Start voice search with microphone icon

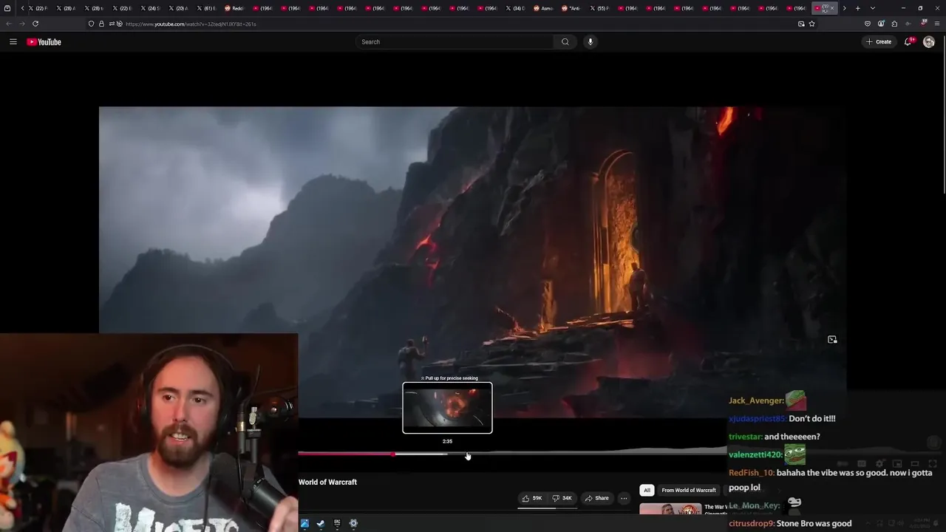(590, 42)
